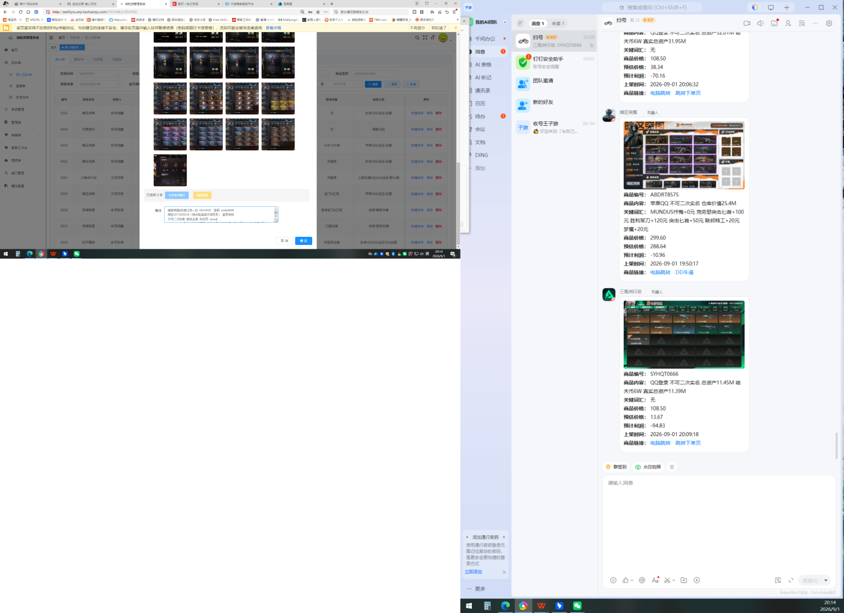Expand the screenshot scissors dropdown arrow
The width and height of the screenshot is (844, 613).
pos(673,580)
